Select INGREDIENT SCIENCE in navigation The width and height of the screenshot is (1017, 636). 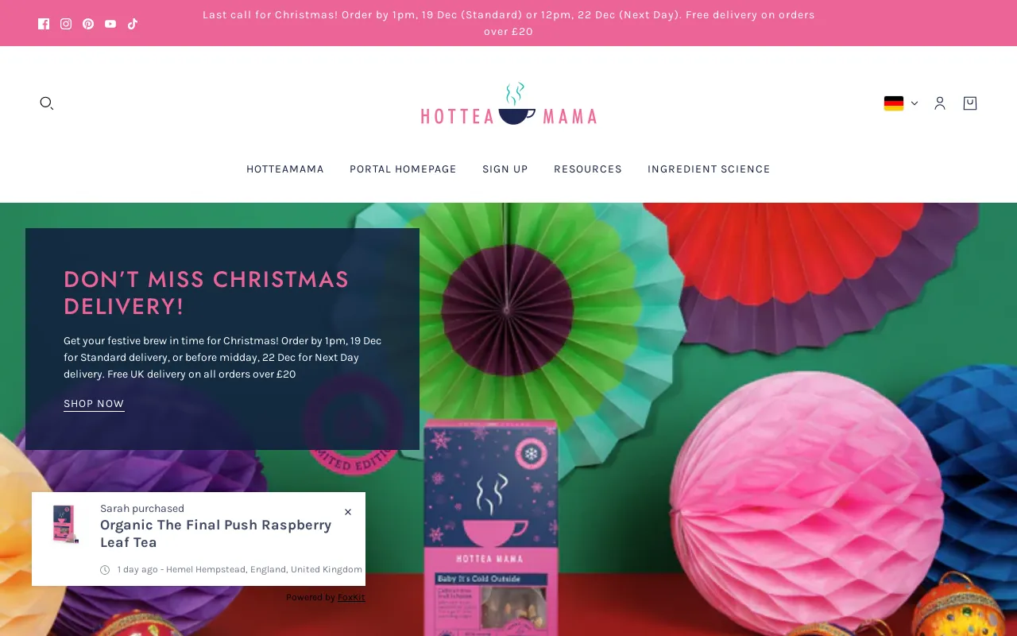click(x=709, y=169)
